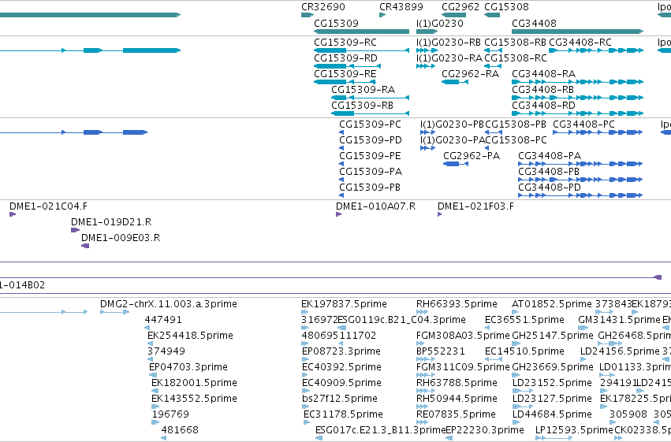Select the l(1)G0230 gene label

pos(439,23)
